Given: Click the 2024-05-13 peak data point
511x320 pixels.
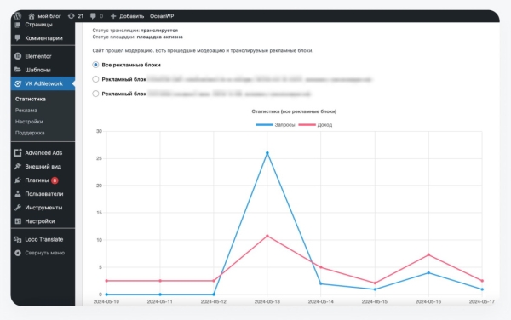Looking at the screenshot, I should point(267,153).
